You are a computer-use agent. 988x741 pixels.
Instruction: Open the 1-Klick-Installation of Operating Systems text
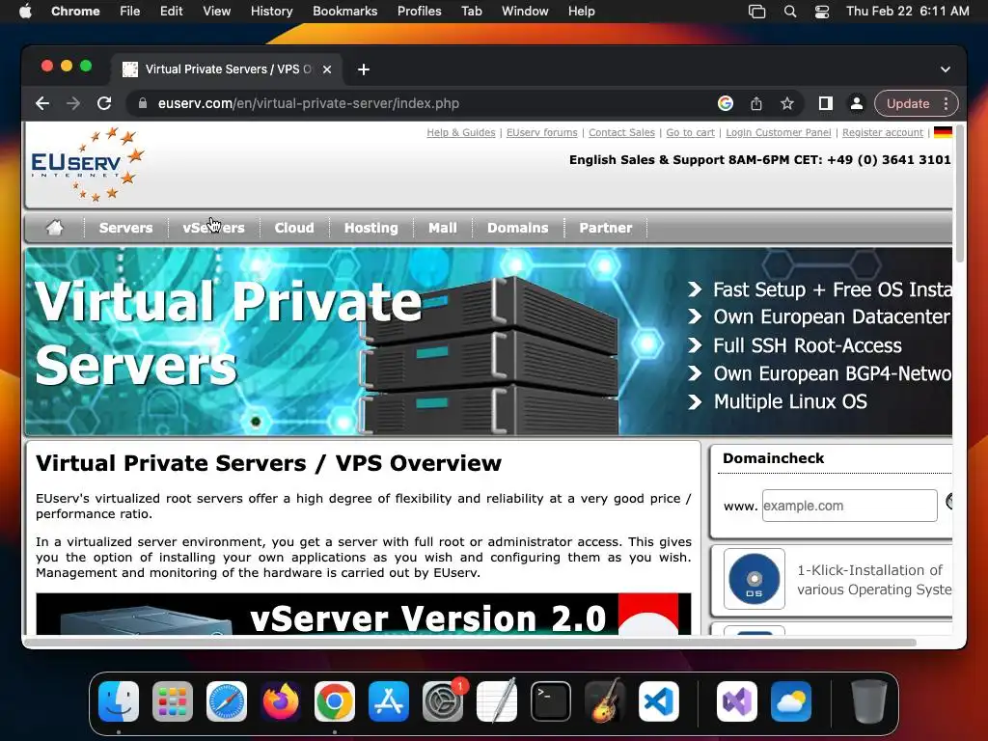pos(874,580)
